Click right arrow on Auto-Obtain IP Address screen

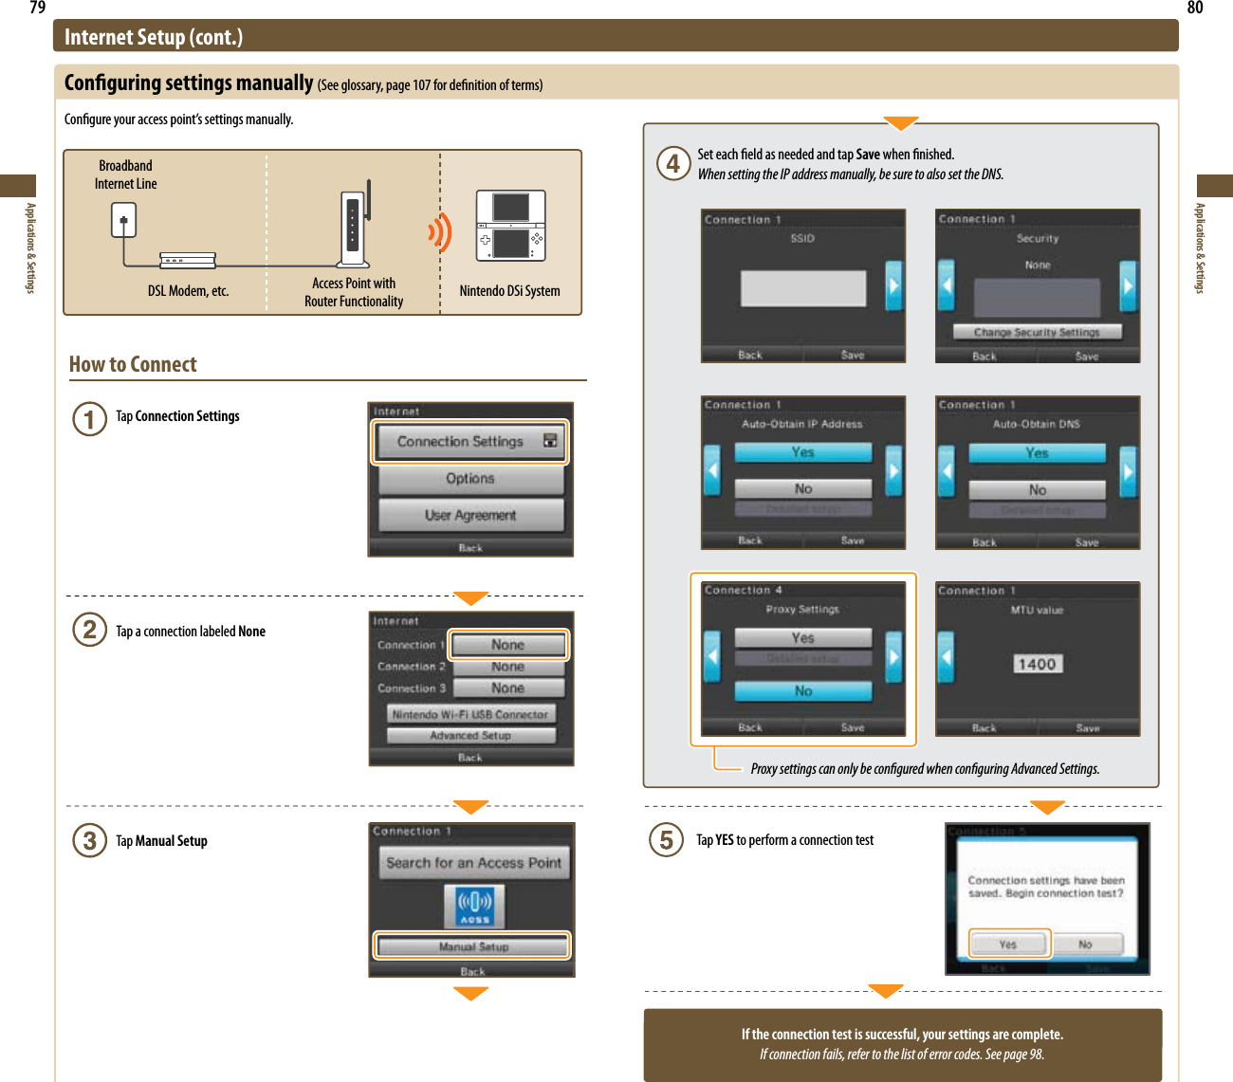(x=893, y=469)
